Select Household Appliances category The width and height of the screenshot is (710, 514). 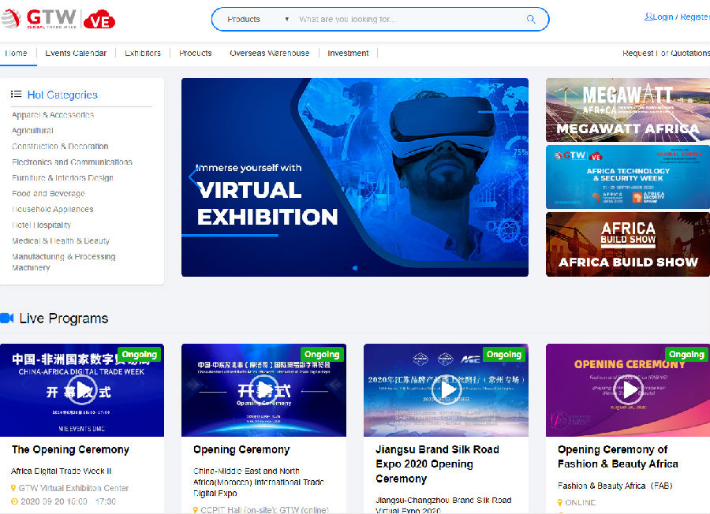pos(53,209)
